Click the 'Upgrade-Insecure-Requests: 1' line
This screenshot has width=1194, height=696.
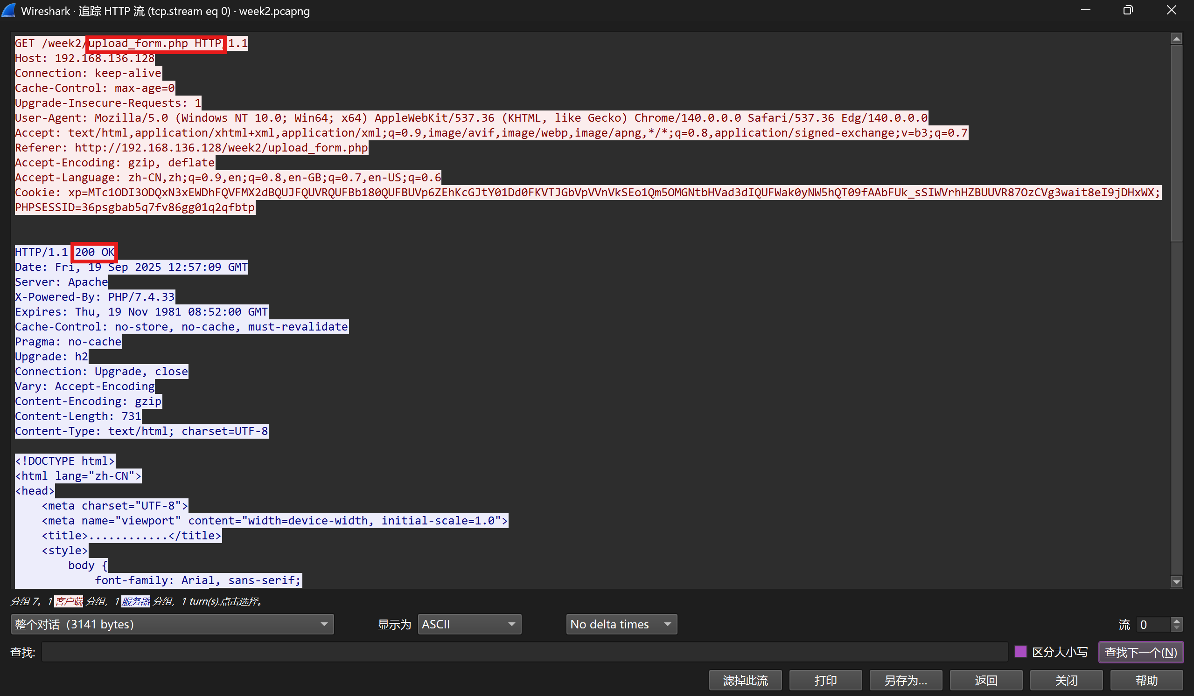[x=108, y=103]
